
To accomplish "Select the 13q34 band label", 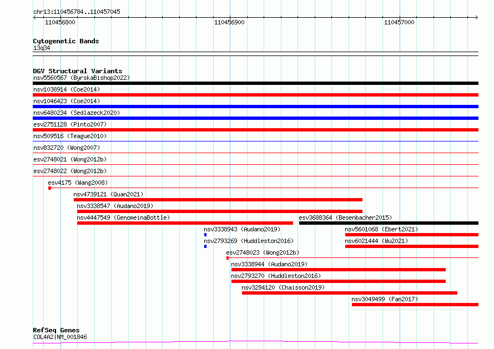I will click(x=42, y=48).
